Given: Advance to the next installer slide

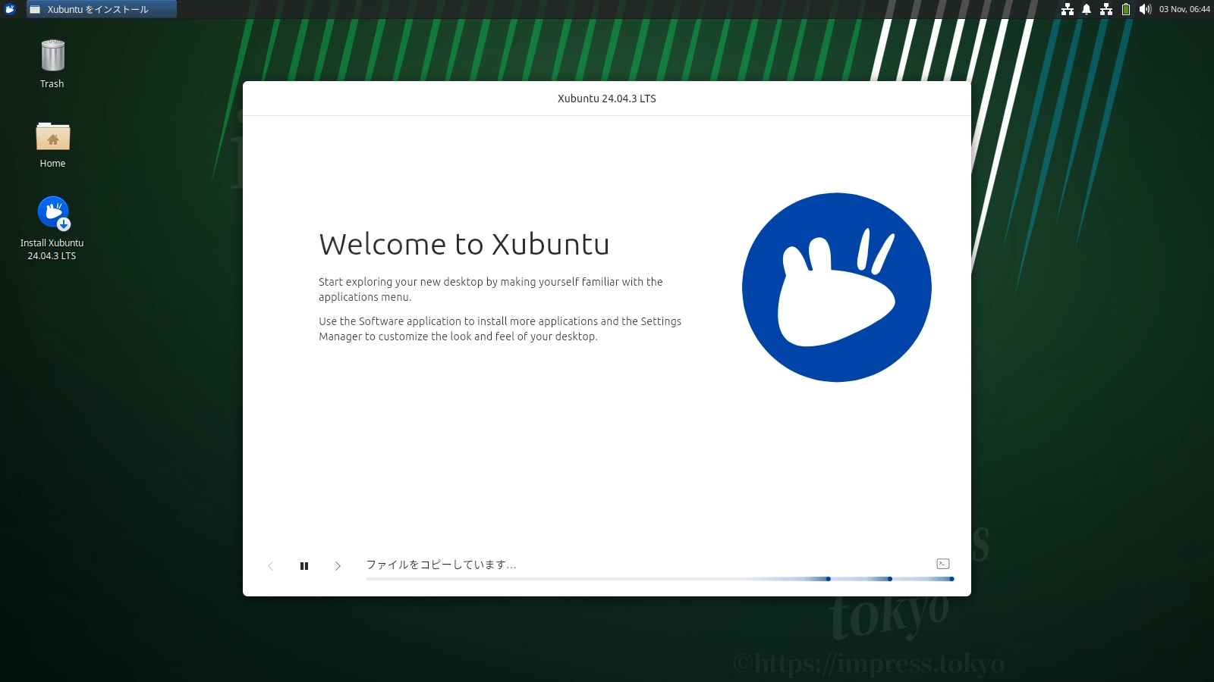Looking at the screenshot, I should 338,566.
